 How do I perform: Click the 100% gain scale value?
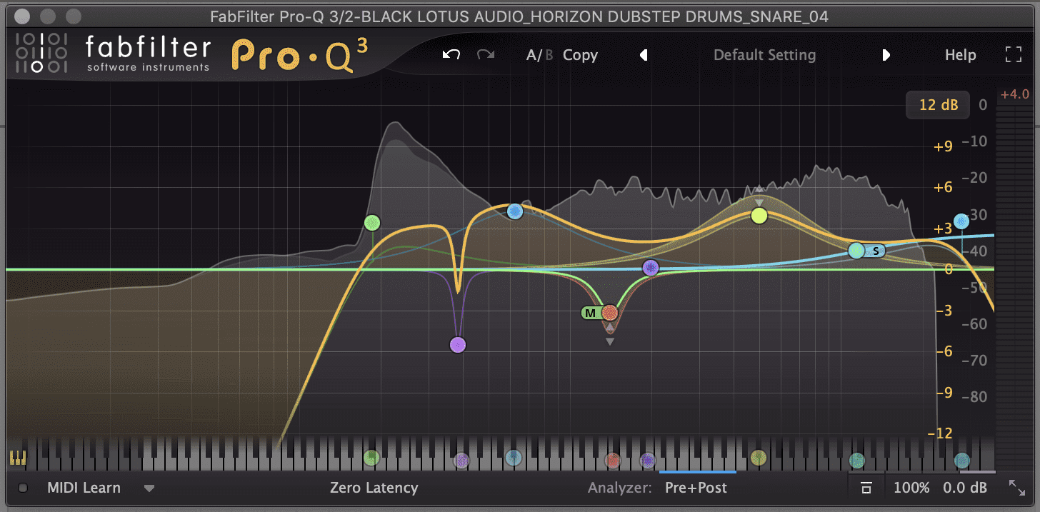[x=912, y=488]
